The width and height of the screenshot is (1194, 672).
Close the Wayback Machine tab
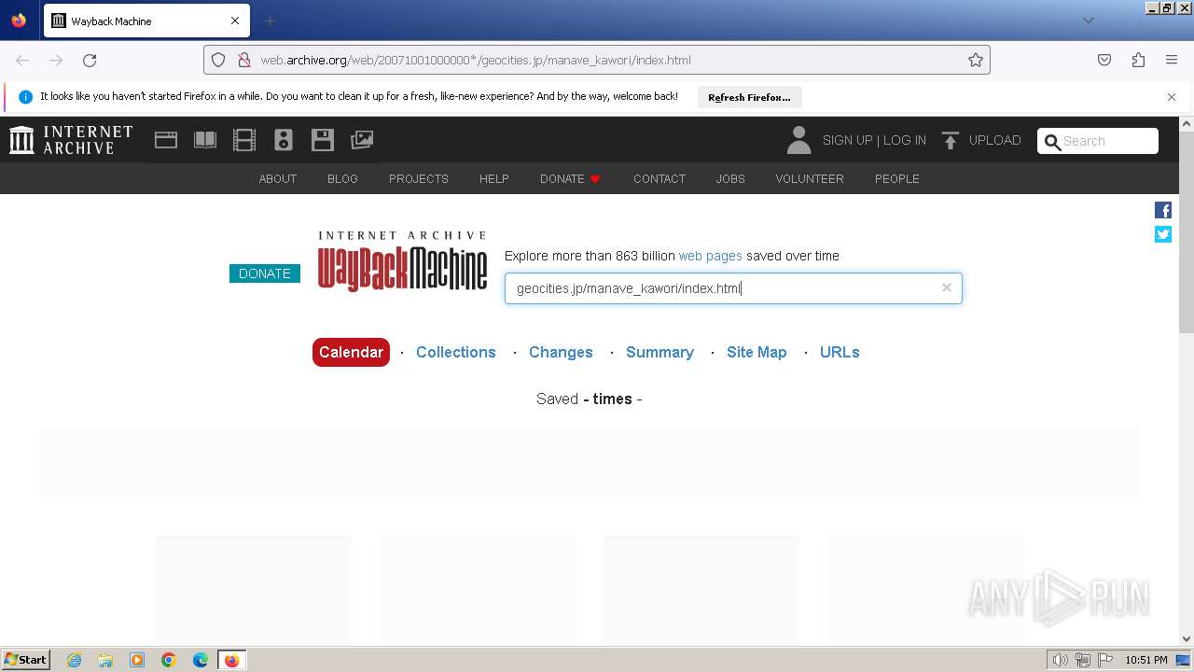tap(235, 21)
